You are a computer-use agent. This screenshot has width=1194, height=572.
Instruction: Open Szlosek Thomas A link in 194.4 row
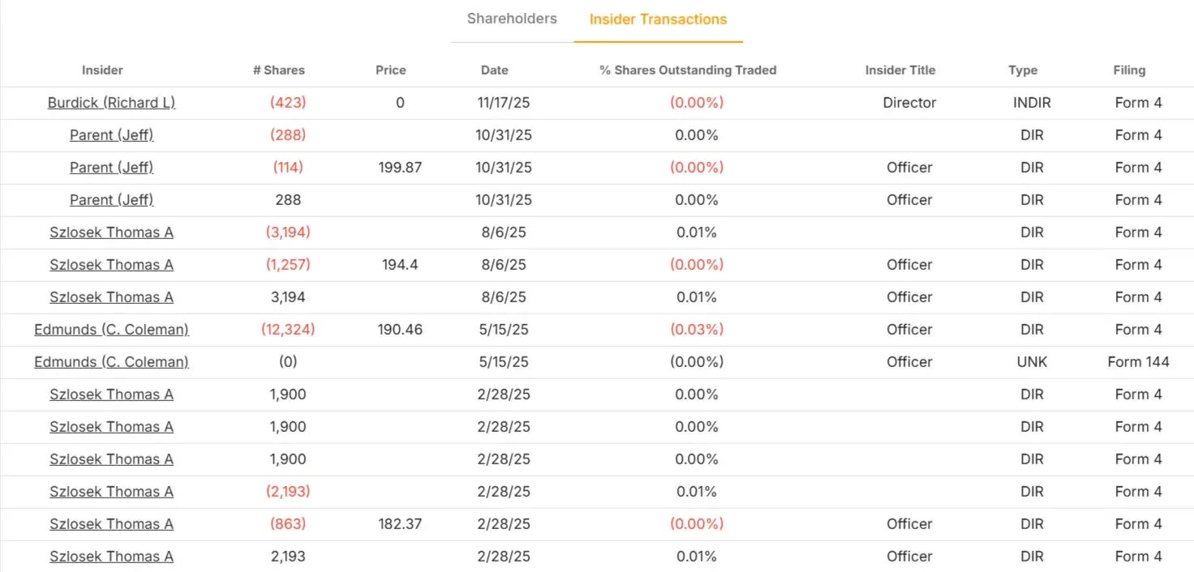tap(111, 265)
